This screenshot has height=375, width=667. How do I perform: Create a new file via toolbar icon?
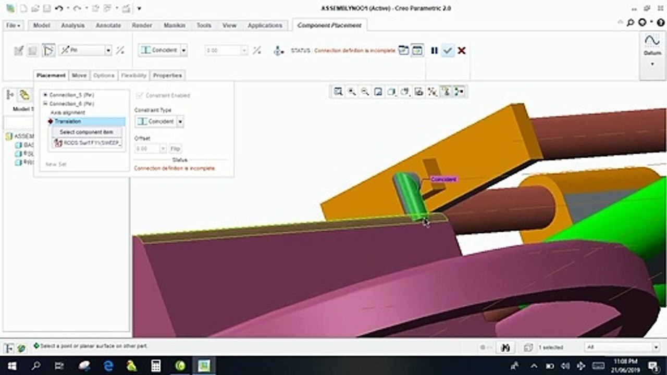[x=24, y=8]
